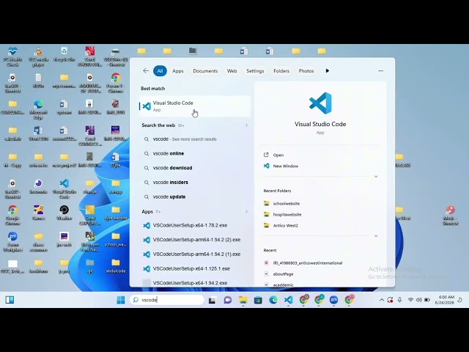
Task: Open VSCodeUserSetup-x64-1.125.1.exe result
Action: click(195, 268)
